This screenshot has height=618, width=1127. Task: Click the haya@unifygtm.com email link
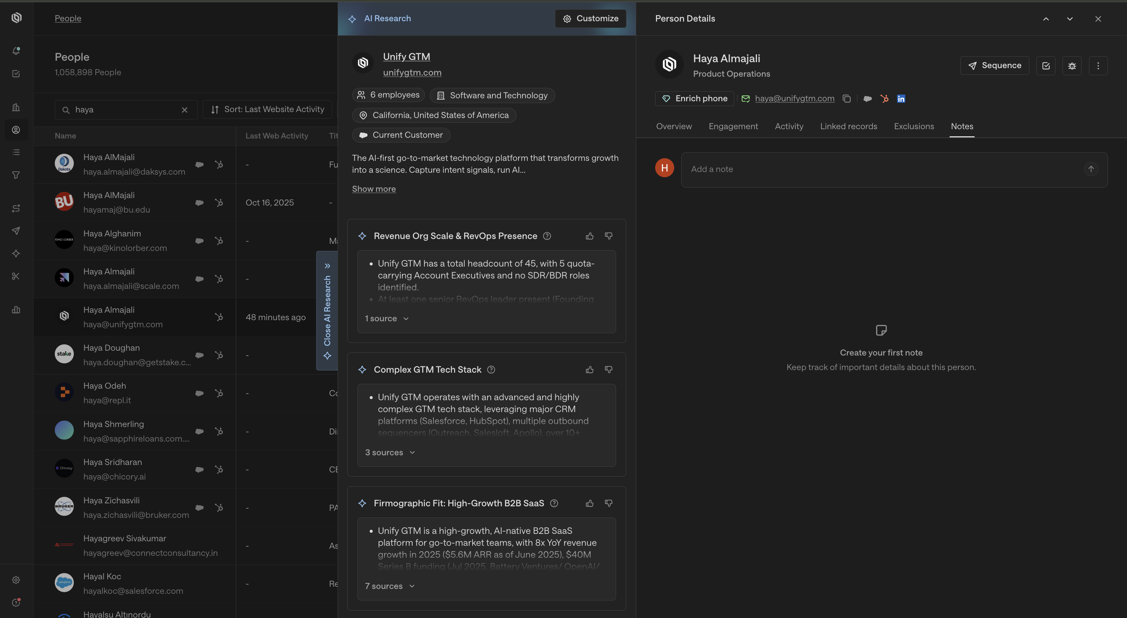(x=795, y=99)
